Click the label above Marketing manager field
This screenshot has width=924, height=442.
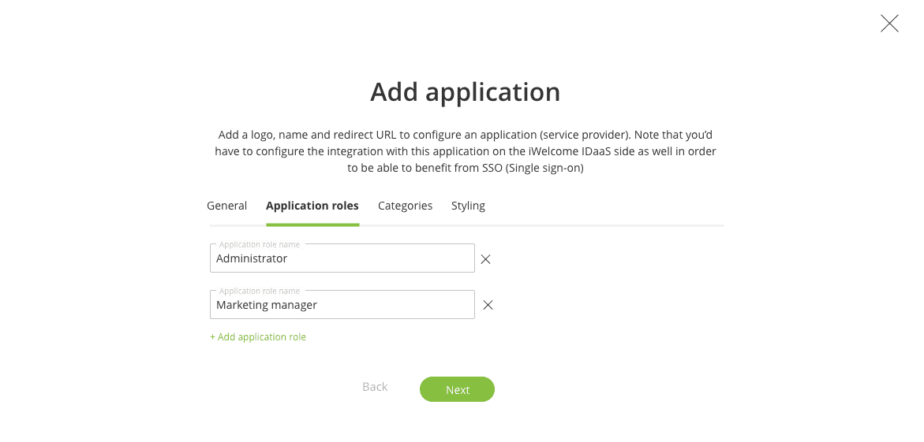coord(260,292)
